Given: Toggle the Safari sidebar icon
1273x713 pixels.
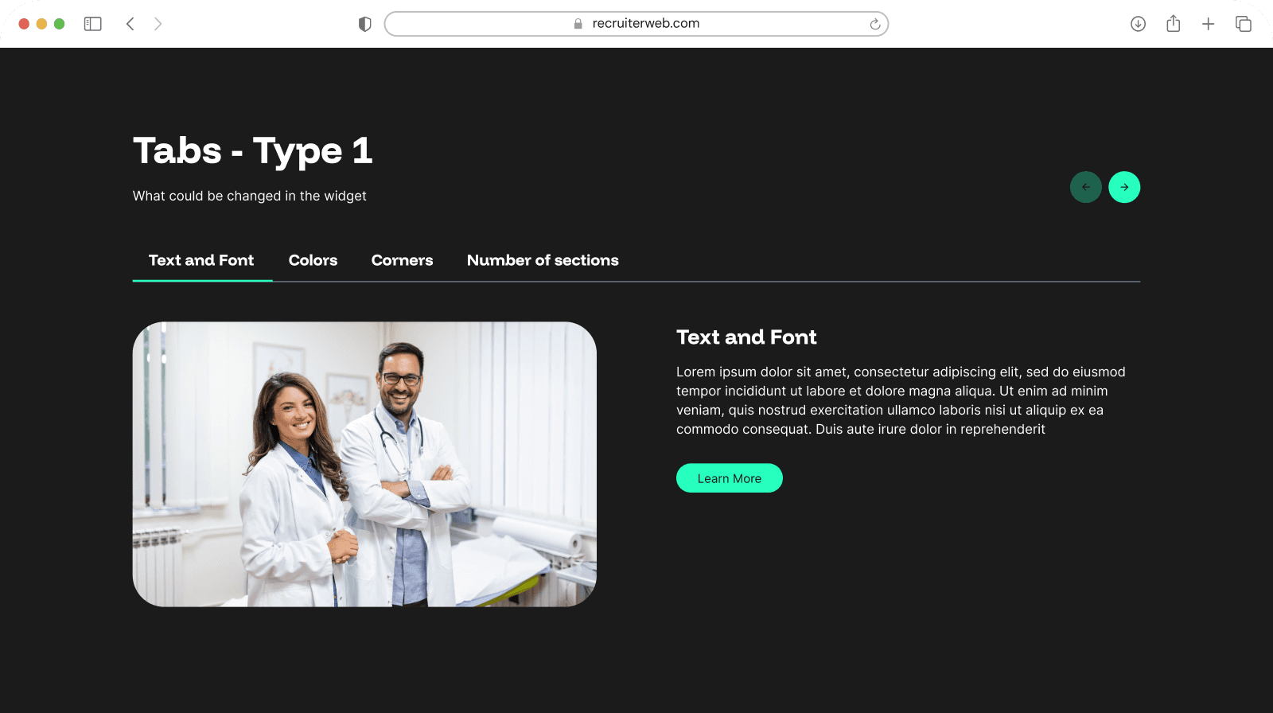Looking at the screenshot, I should click(x=93, y=24).
